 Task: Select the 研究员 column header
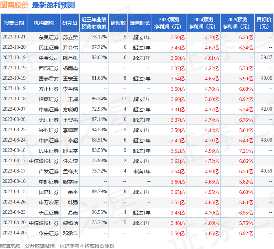click(x=70, y=23)
